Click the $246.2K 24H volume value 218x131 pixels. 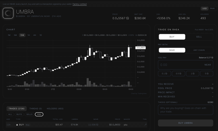184,18
